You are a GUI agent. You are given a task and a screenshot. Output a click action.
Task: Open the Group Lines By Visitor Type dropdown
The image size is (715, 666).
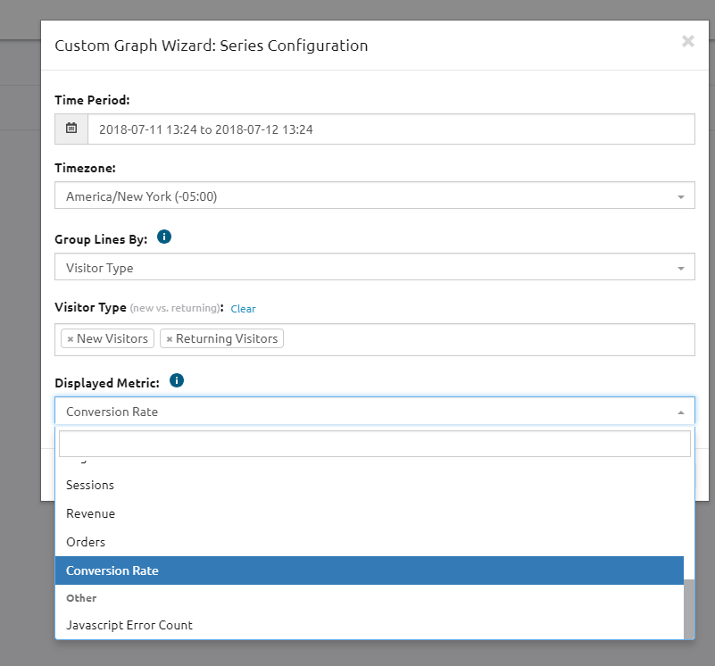pos(375,267)
